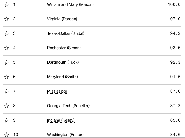Visit Rochester (Simon) school link
The width and height of the screenshot is (185, 138).
click(x=64, y=48)
